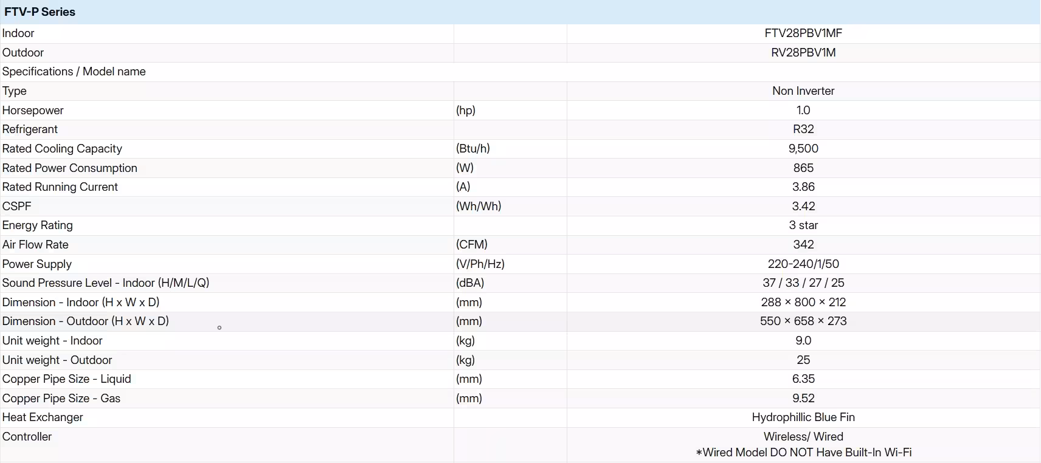The image size is (1041, 463).
Task: Click the Sound Pressure Level Indoor label
Action: click(106, 283)
